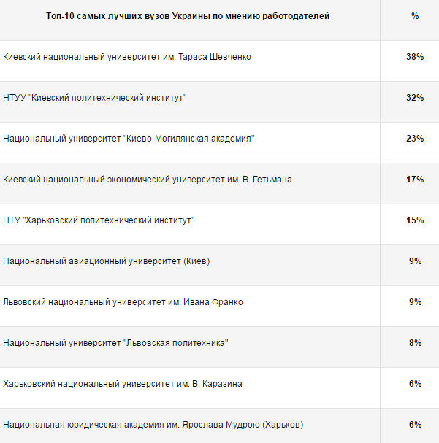Click the 9% value for Ивана Франко university
This screenshot has height=443, width=439.
coord(415,302)
